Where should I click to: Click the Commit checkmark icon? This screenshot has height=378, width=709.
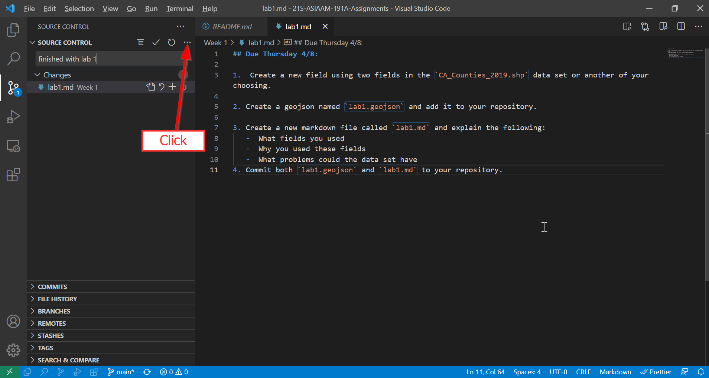(156, 43)
